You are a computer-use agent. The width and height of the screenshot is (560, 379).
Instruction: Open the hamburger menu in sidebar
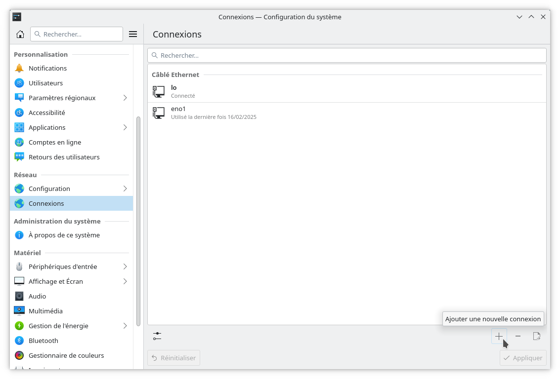(133, 34)
